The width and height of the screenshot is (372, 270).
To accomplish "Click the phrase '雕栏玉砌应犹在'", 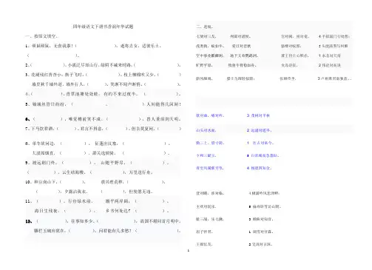I will (x=50, y=231).
